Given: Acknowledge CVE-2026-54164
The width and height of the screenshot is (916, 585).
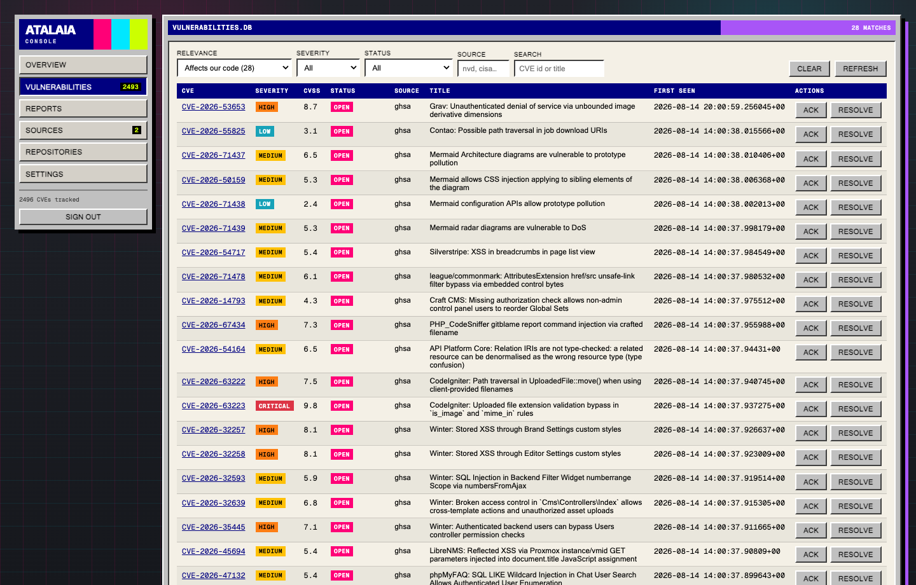Looking at the screenshot, I should coord(811,352).
